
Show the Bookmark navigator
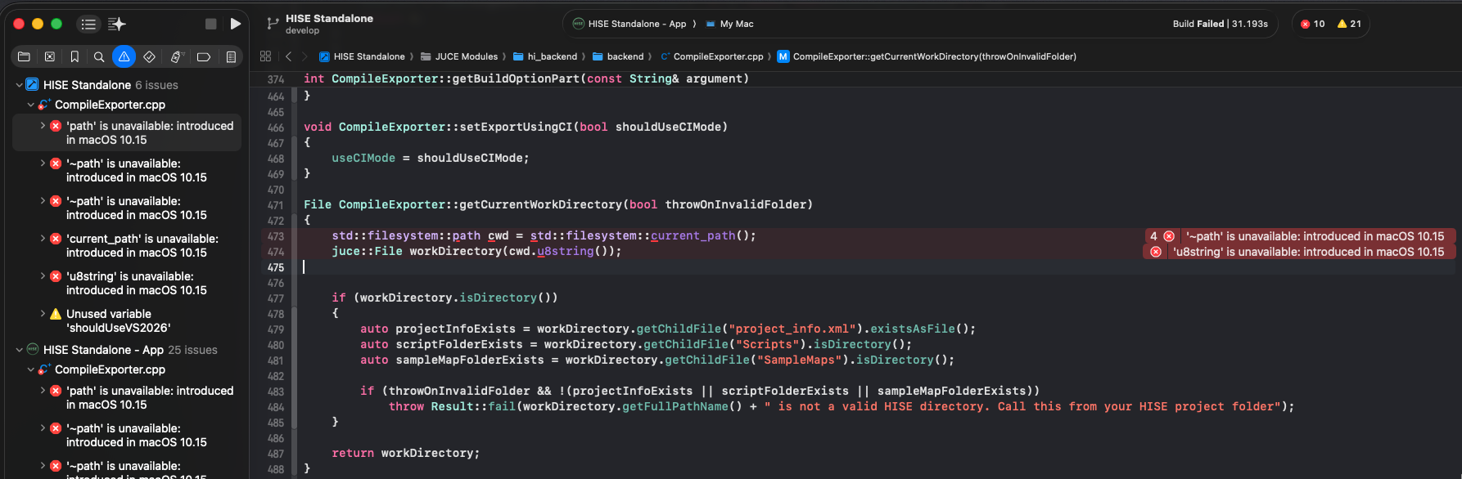click(x=74, y=56)
